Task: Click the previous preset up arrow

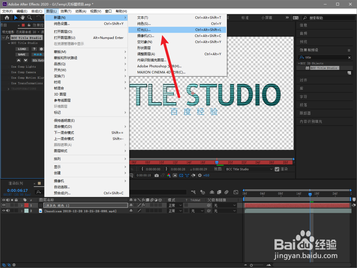Action: point(19,61)
